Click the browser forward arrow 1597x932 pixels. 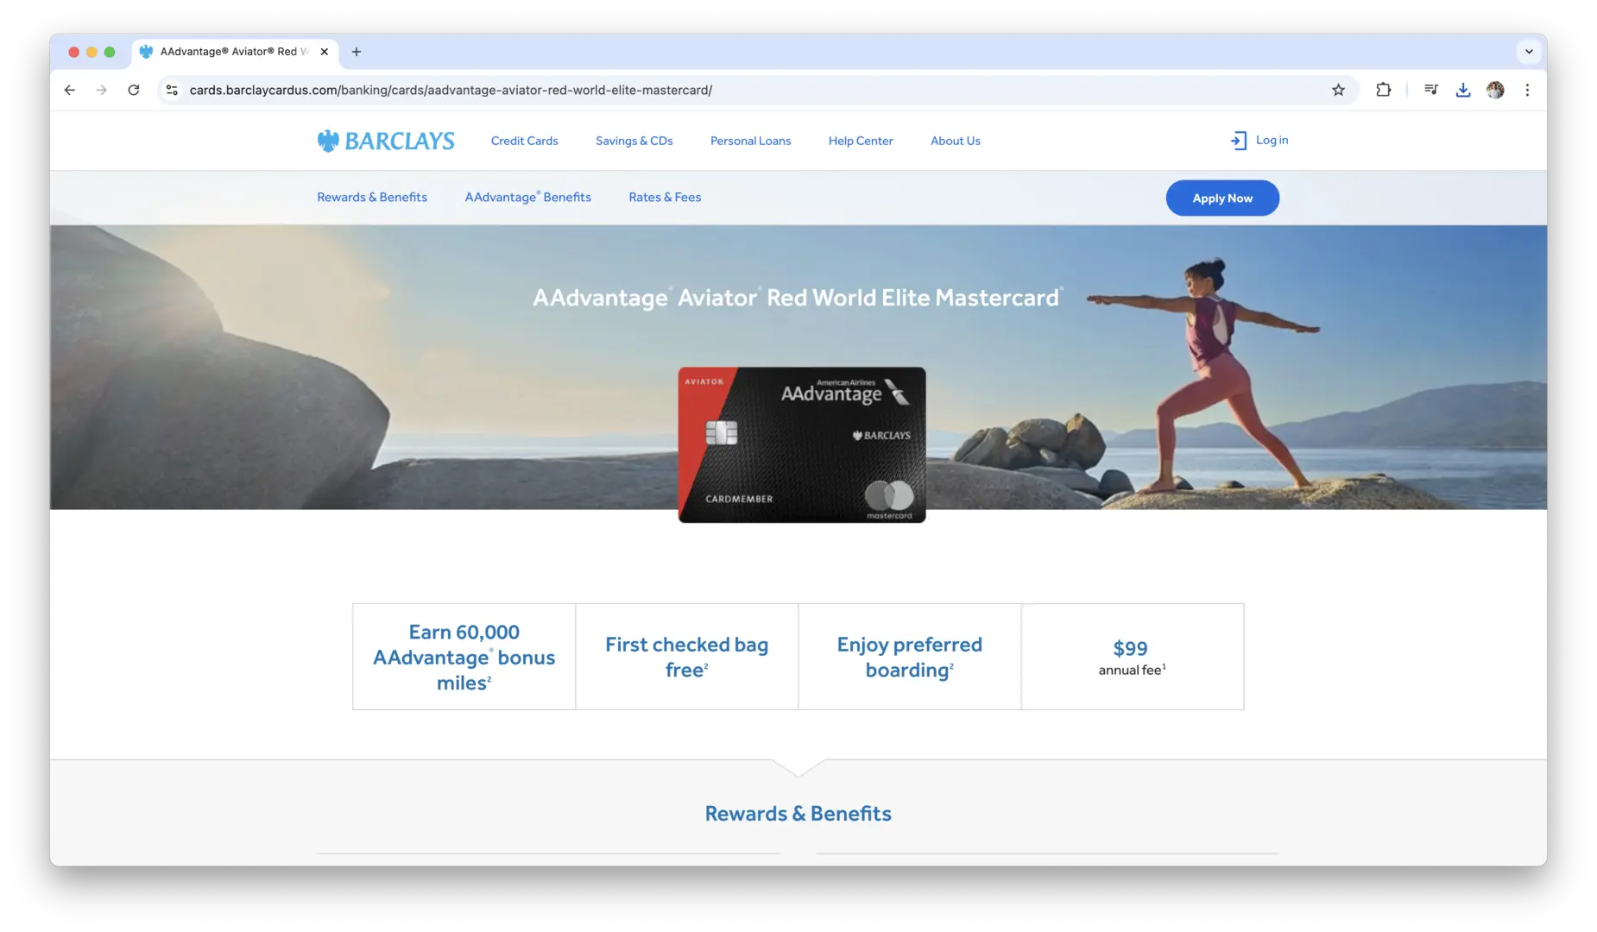pos(102,90)
